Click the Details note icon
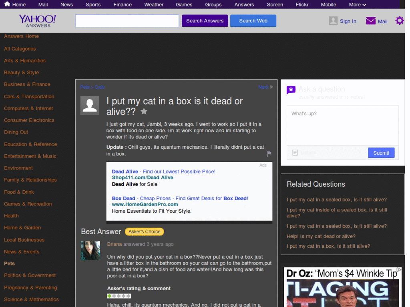Viewport: 410px width, 307px height. pos(295,153)
